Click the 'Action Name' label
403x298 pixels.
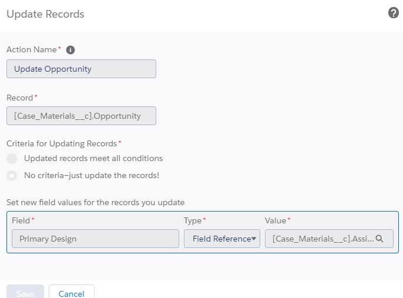click(x=32, y=50)
